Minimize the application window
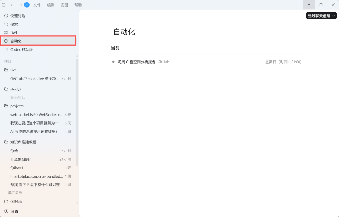The width and height of the screenshot is (339, 217). pos(309,5)
